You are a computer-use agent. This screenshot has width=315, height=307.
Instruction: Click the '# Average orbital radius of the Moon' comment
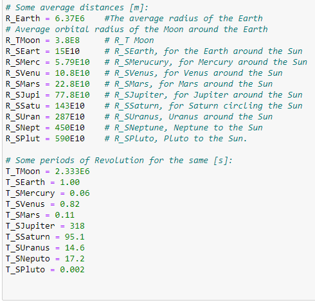pos(137,30)
